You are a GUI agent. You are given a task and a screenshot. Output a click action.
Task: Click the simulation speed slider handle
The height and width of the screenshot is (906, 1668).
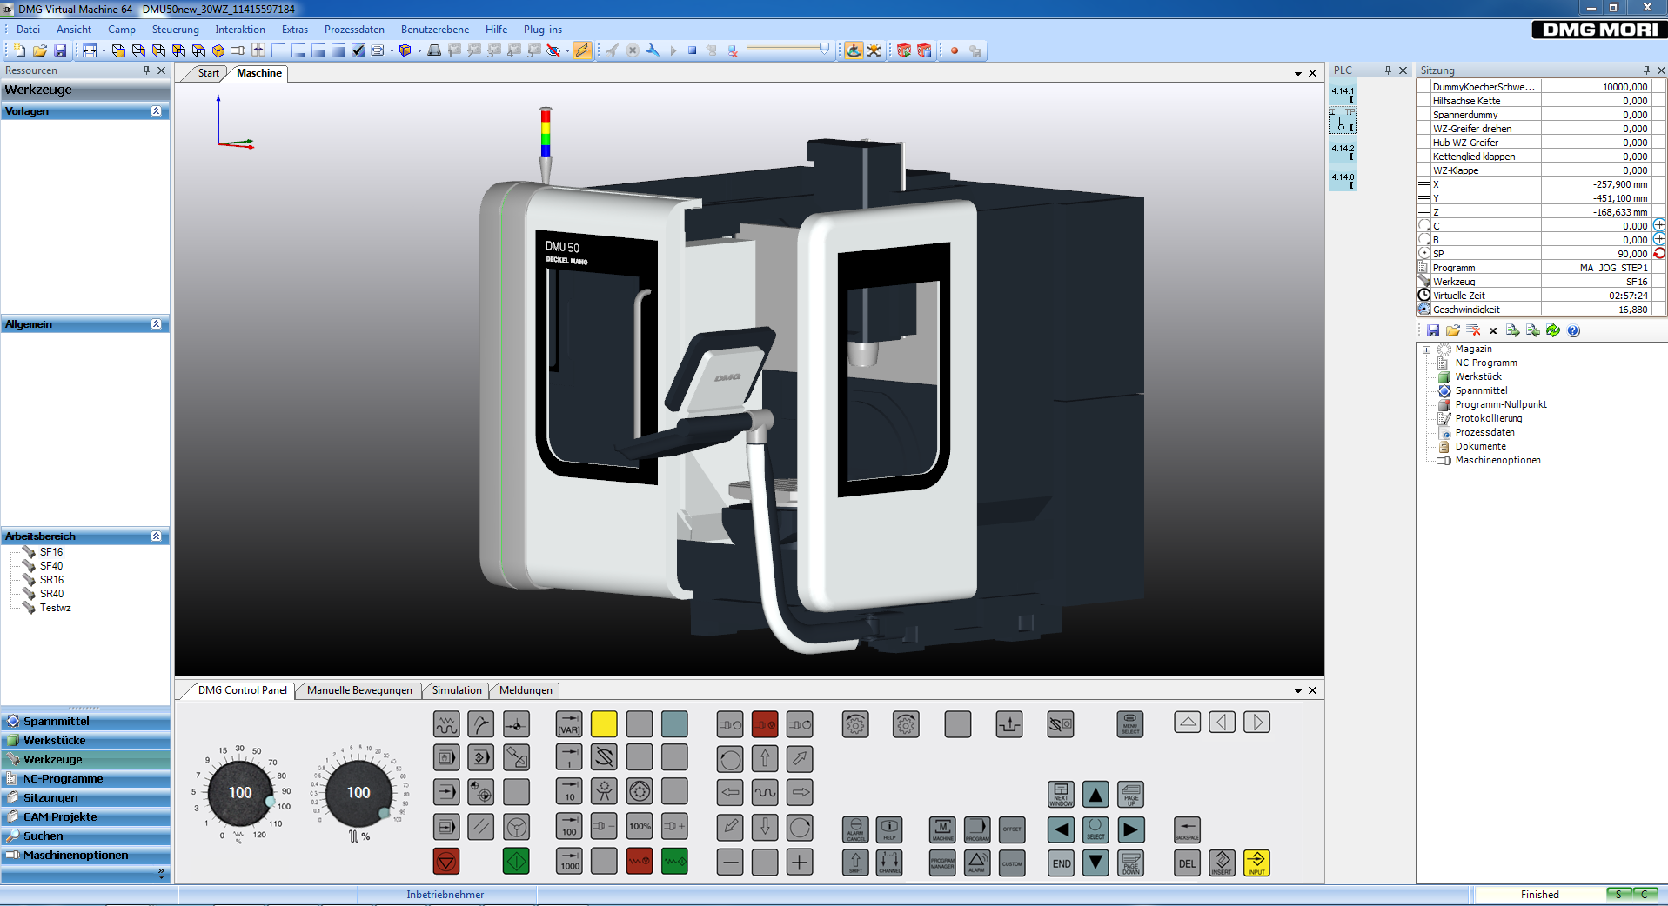point(824,50)
